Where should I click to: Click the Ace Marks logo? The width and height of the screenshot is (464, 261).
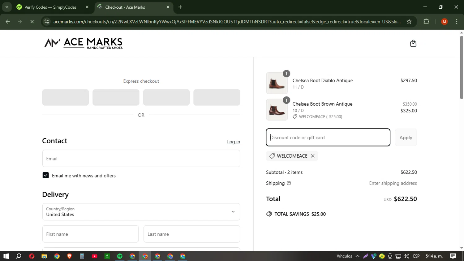tap(84, 43)
